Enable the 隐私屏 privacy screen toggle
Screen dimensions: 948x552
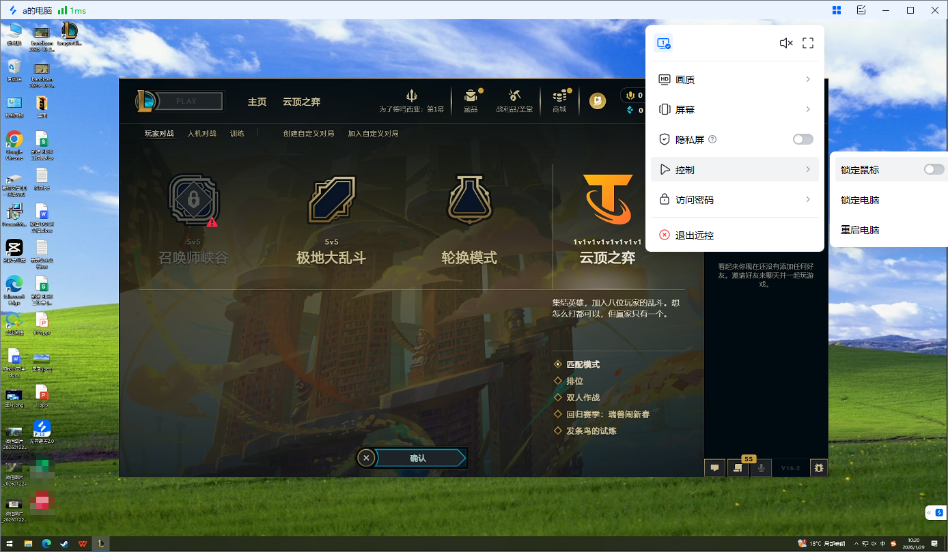803,139
